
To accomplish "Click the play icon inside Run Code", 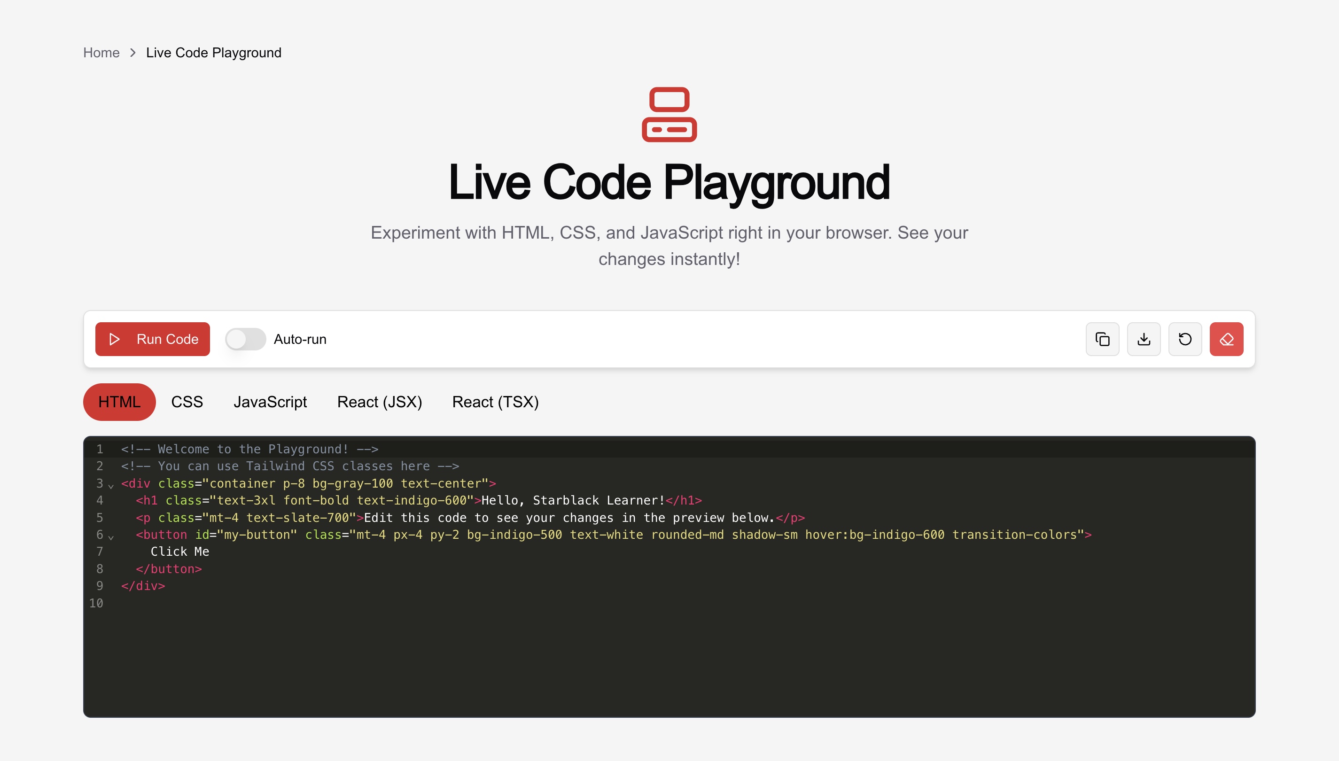I will 115,339.
